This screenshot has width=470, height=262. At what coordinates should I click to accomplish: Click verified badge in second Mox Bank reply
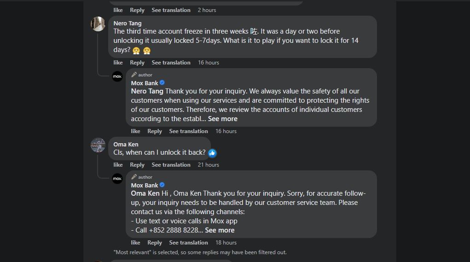point(162,185)
